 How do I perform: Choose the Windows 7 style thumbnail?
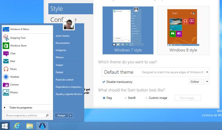(x=128, y=30)
